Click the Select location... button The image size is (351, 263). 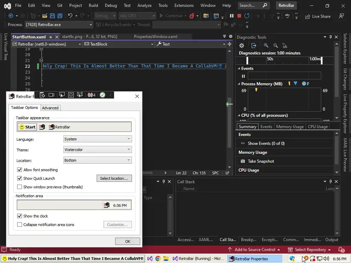(114, 178)
